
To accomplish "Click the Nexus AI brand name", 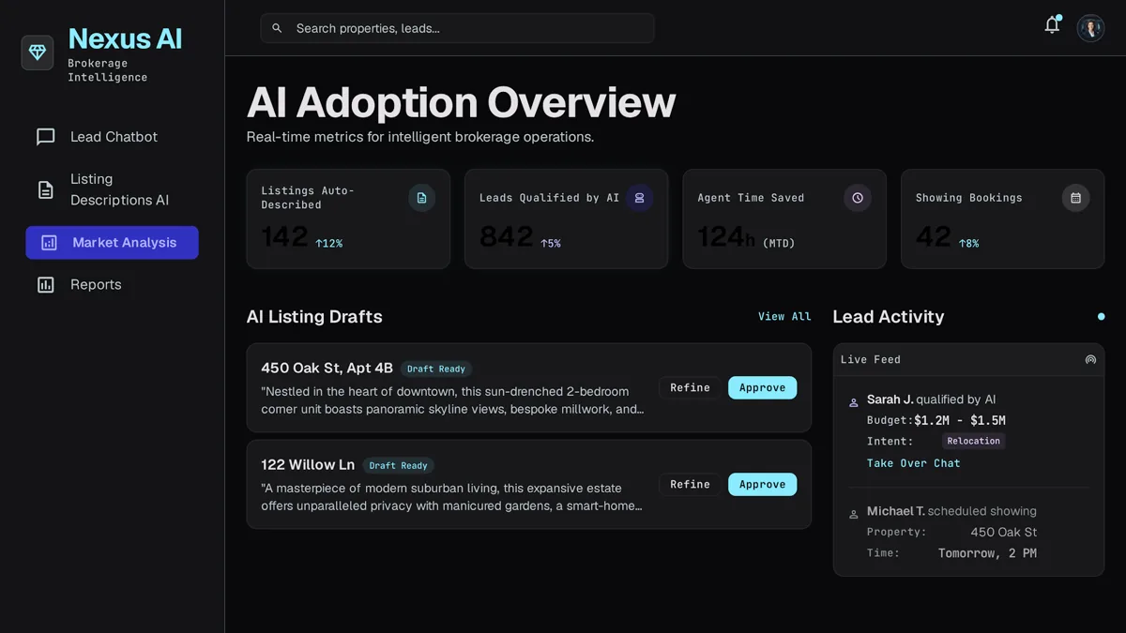I will coord(125,38).
